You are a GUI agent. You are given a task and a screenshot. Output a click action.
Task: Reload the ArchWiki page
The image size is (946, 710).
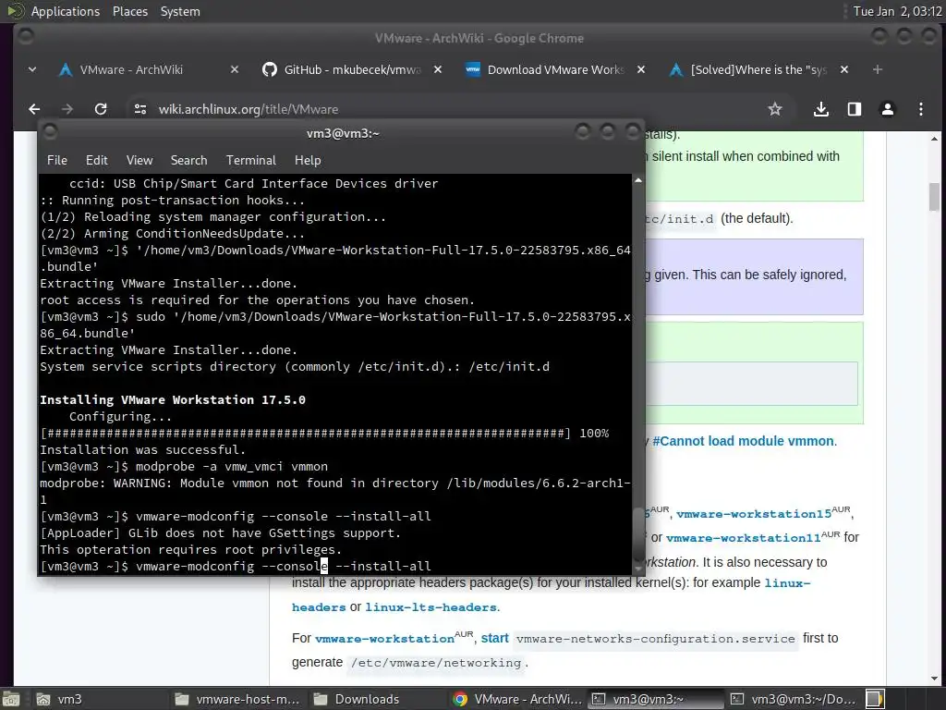(x=101, y=109)
